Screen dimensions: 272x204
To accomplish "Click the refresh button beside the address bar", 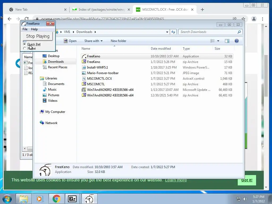I will point(173,32).
